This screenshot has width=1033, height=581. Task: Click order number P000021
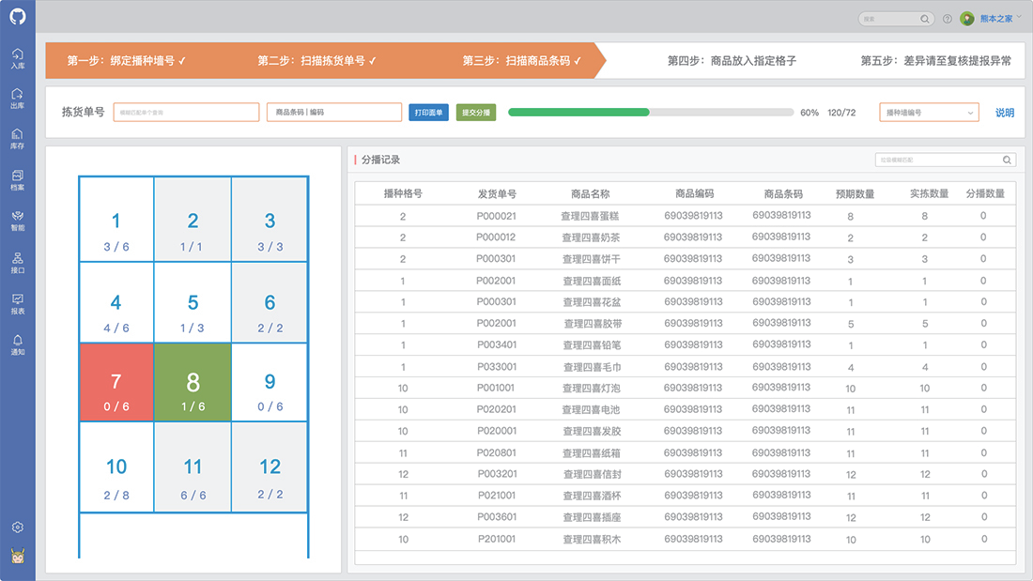(x=496, y=216)
